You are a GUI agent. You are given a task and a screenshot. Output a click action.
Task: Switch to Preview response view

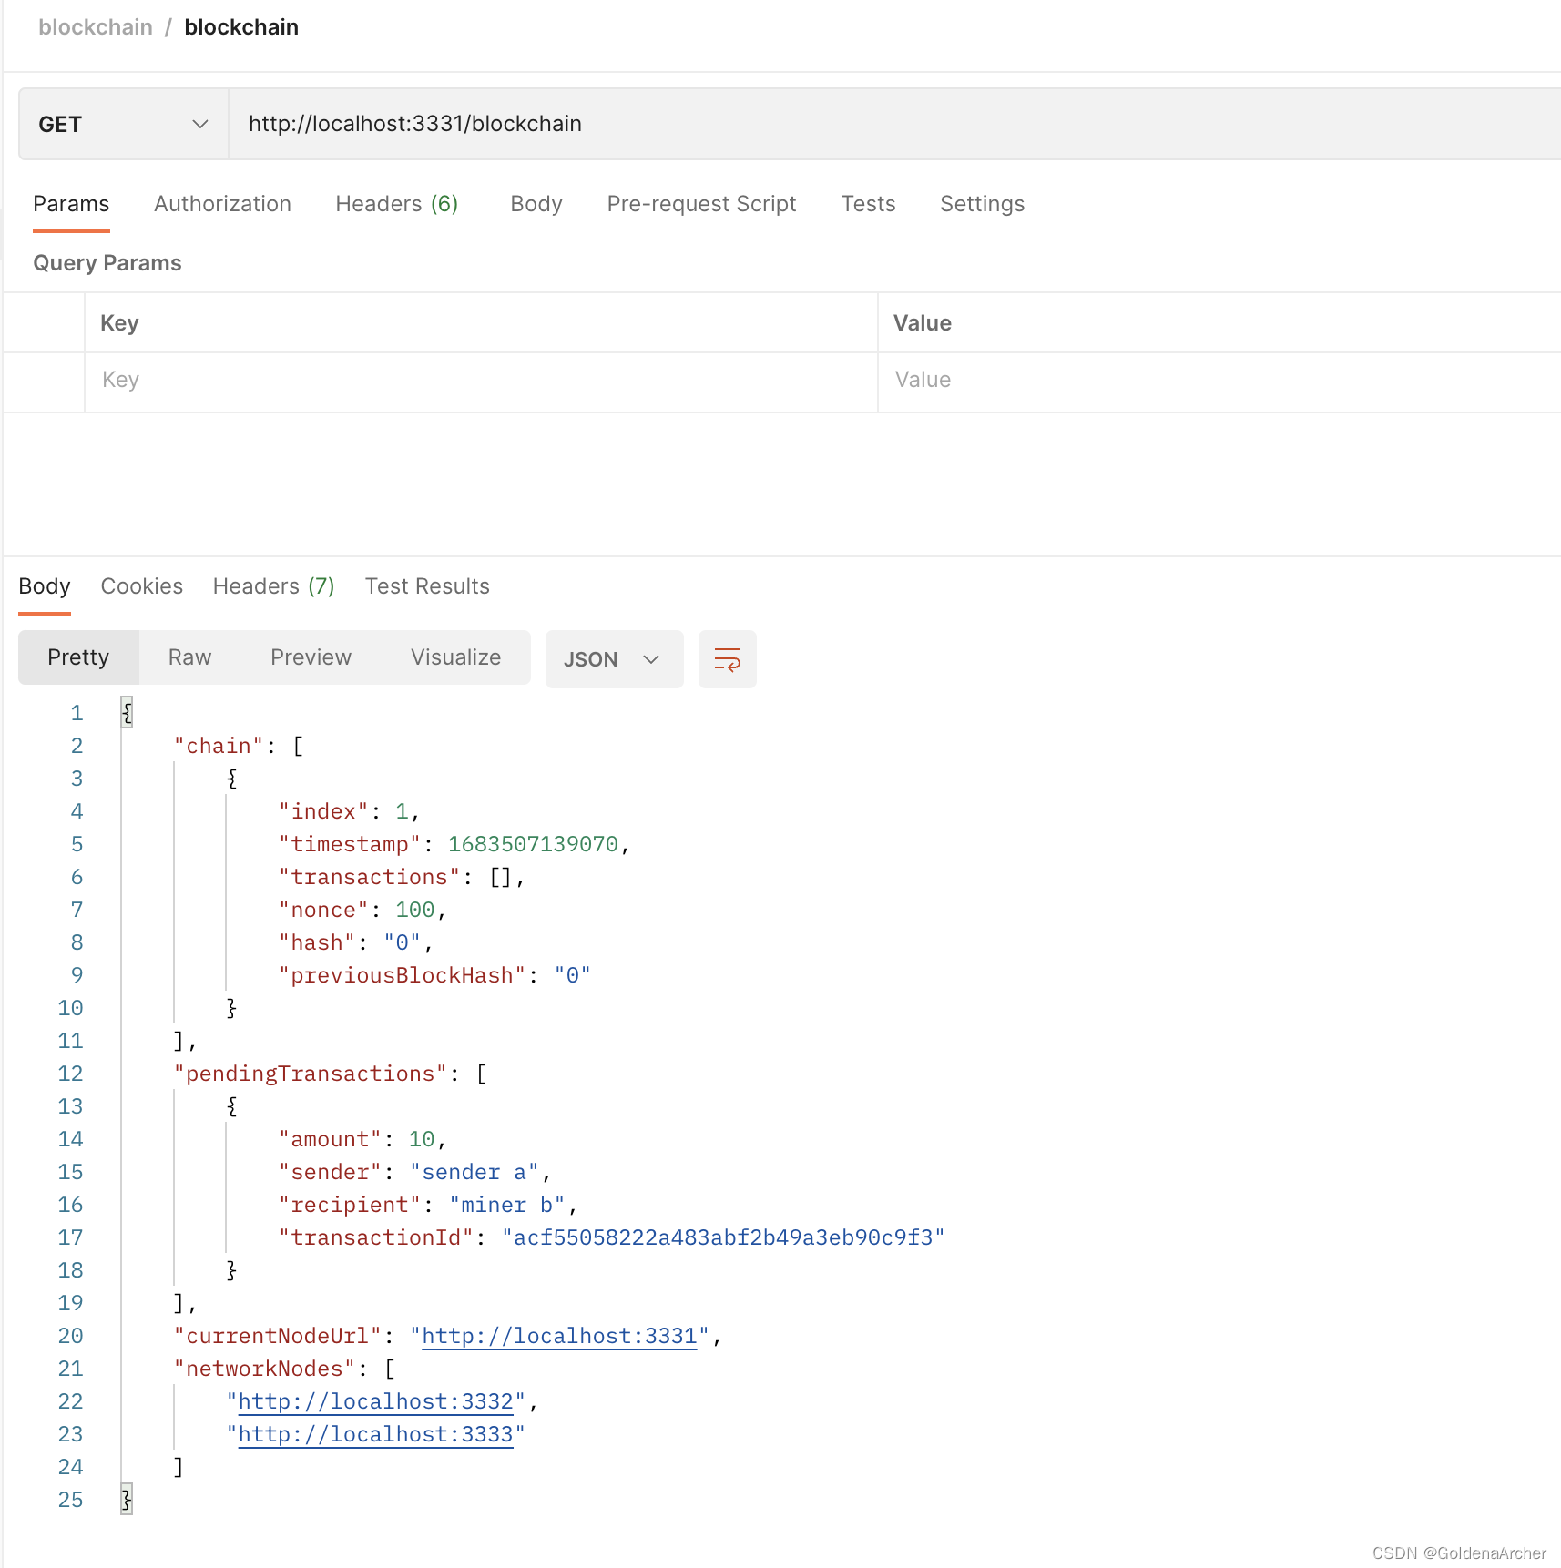coord(311,657)
